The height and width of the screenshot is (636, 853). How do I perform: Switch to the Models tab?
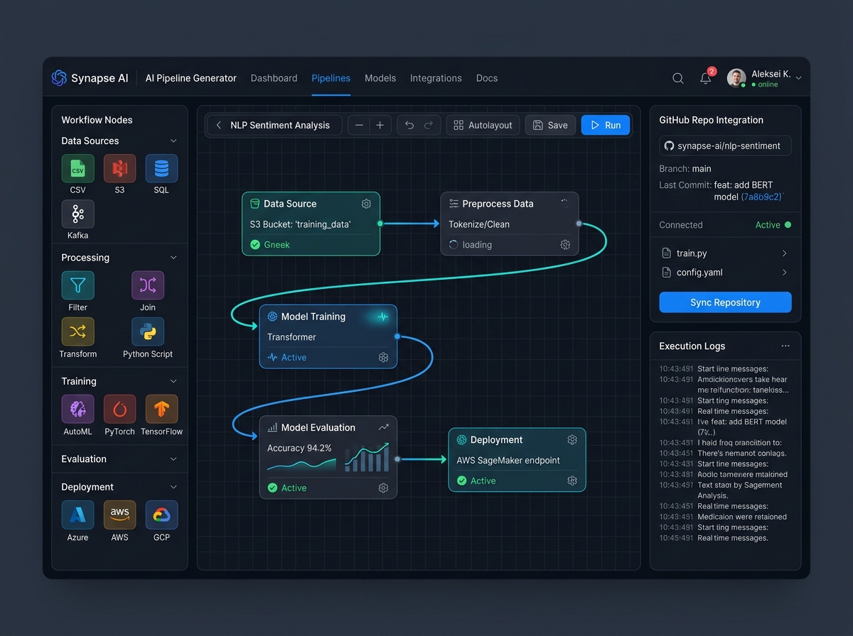[x=380, y=78]
